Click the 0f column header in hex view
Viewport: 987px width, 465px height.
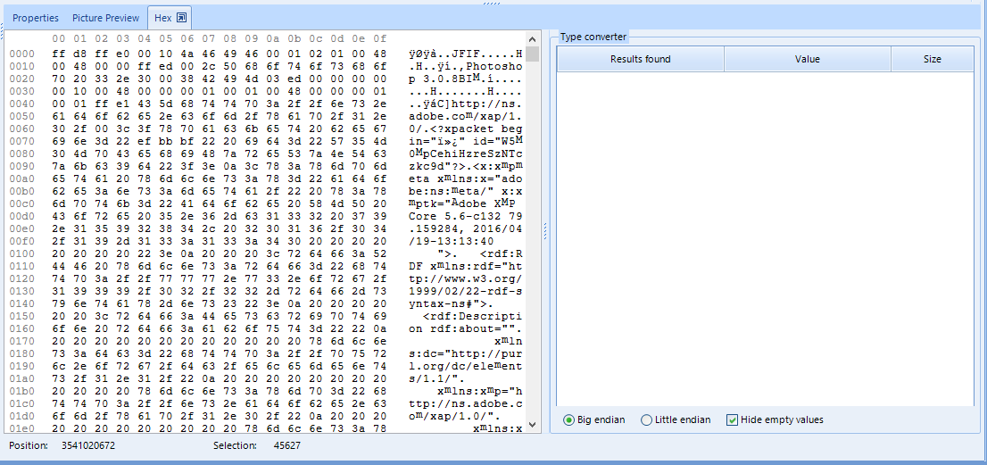tap(380, 38)
